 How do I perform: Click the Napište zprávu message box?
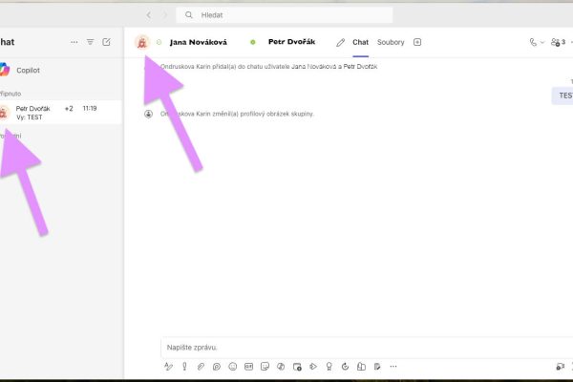(363, 347)
